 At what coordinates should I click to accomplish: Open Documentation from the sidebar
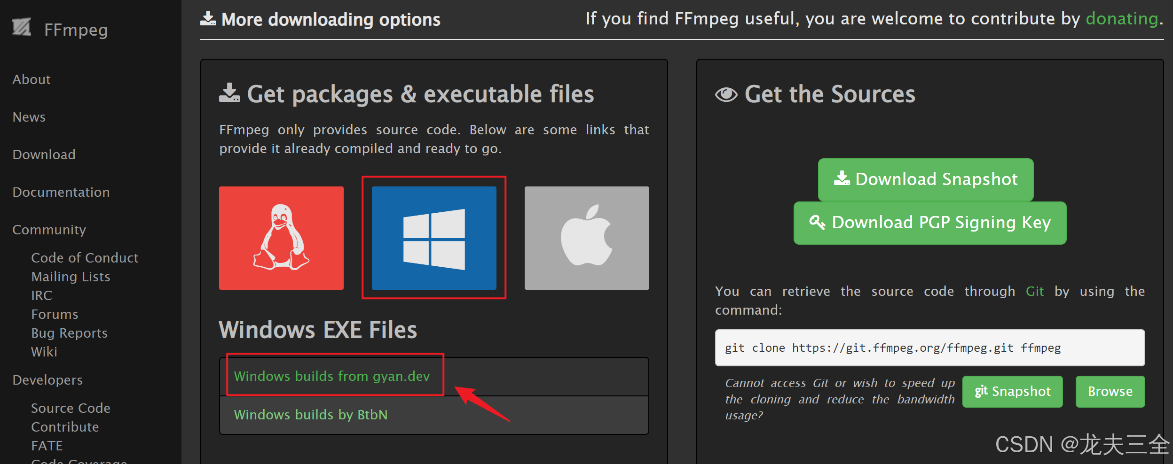click(x=61, y=192)
